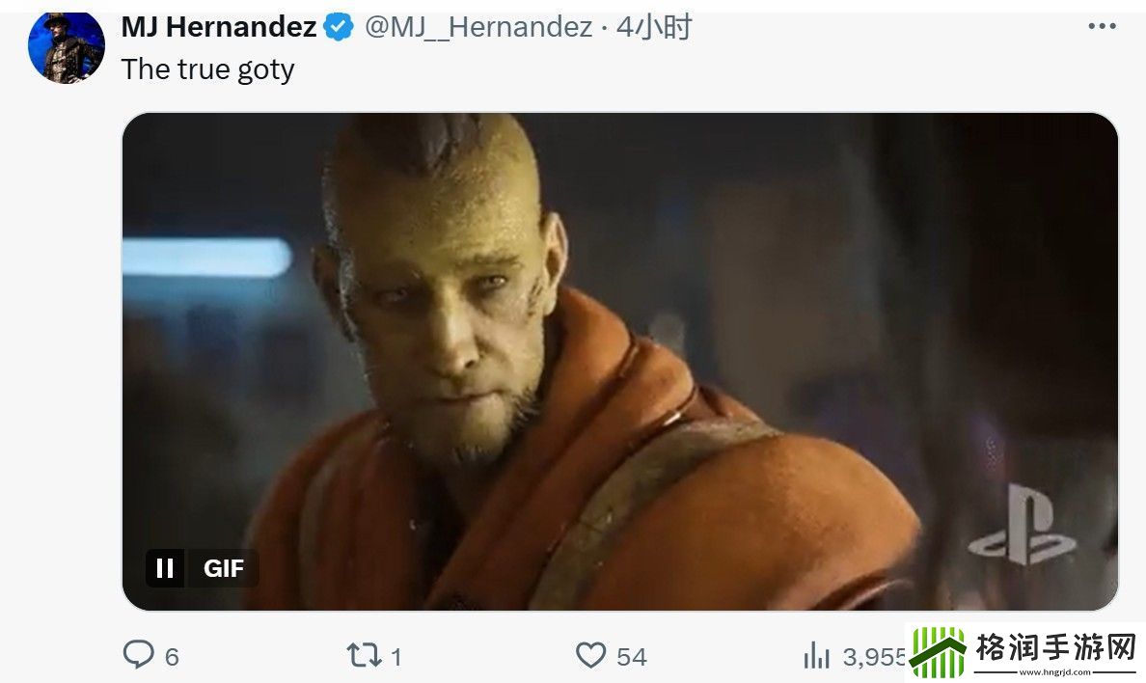Click the reply speech bubble icon
Image resolution: width=1146 pixels, height=683 pixels.
click(138, 654)
